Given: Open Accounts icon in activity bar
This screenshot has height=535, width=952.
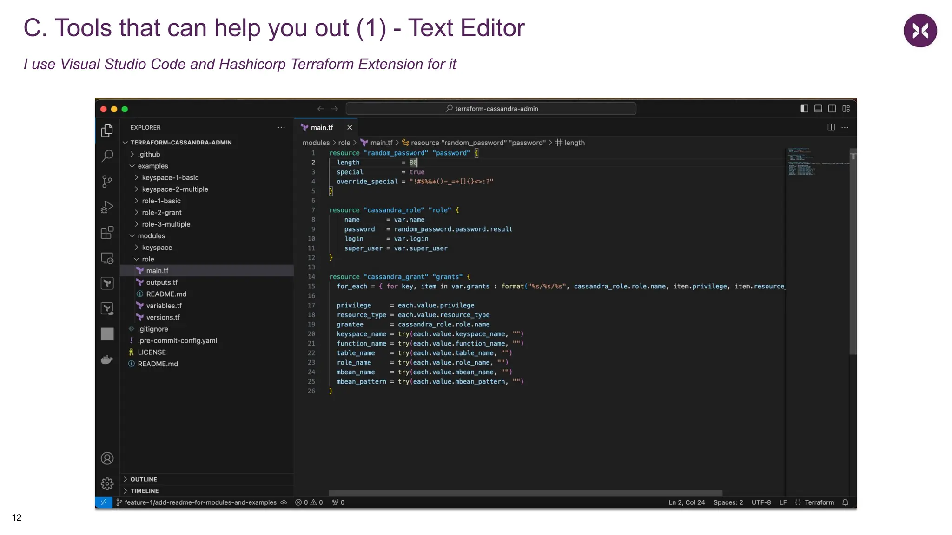Looking at the screenshot, I should point(107,459).
